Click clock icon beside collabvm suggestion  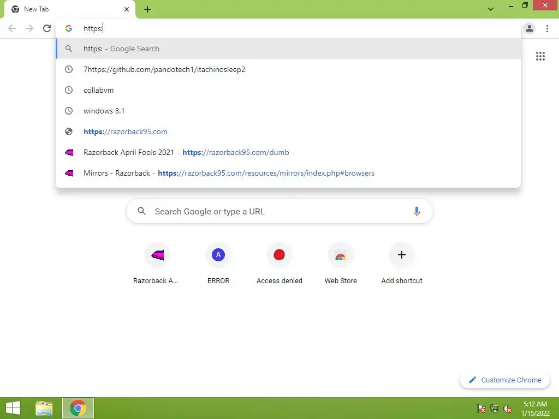coord(69,90)
